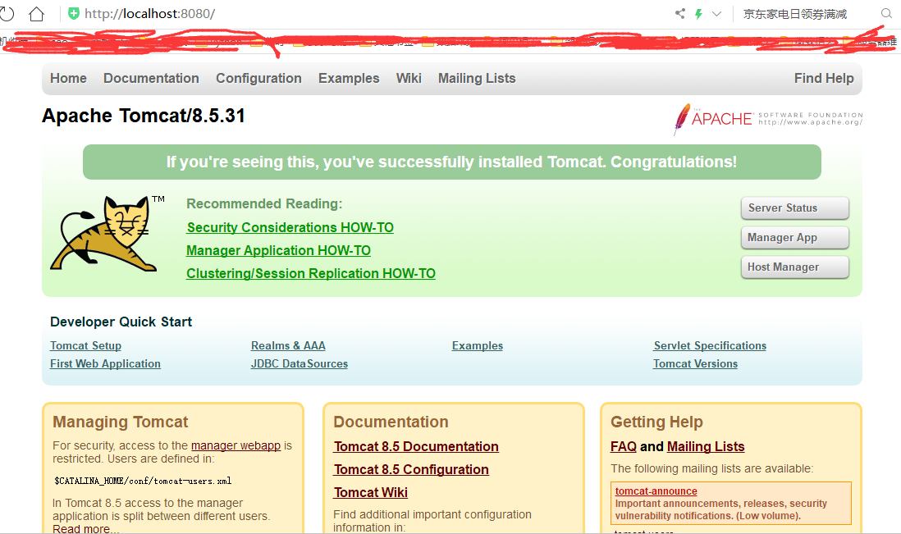The image size is (901, 534).
Task: Open the Mailing Lists navigation item
Action: click(x=477, y=78)
